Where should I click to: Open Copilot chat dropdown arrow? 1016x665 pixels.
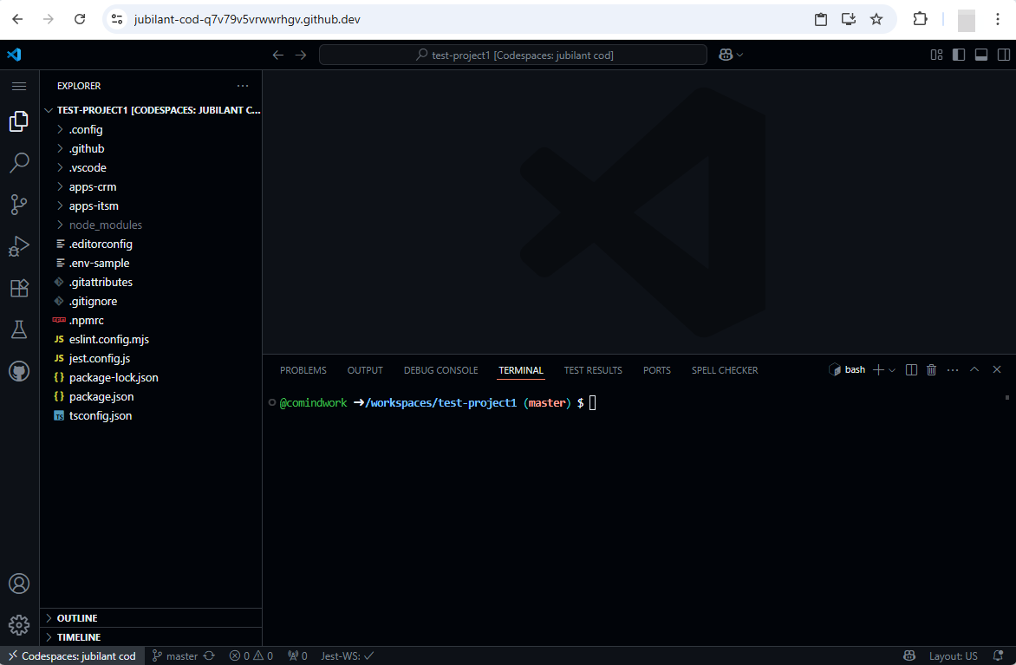pyautogui.click(x=740, y=55)
